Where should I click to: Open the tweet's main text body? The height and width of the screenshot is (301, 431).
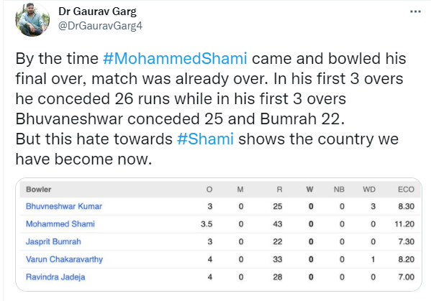coord(210,108)
